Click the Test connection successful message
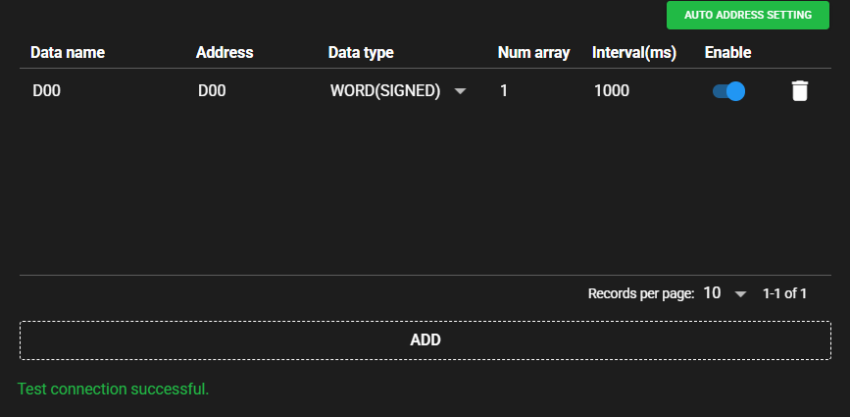850x417 pixels. tap(114, 390)
